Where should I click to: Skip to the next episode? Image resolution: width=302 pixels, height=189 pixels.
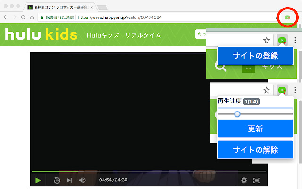(69, 180)
